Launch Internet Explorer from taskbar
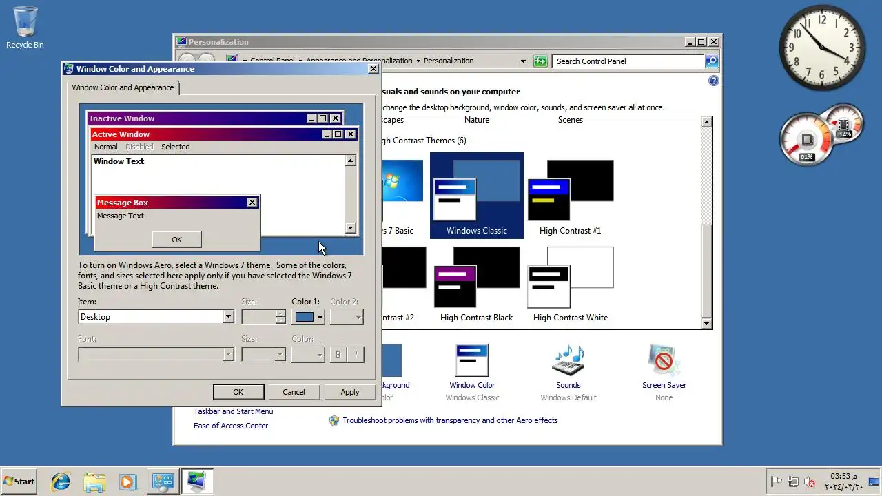This screenshot has height=496, width=882. pyautogui.click(x=61, y=482)
